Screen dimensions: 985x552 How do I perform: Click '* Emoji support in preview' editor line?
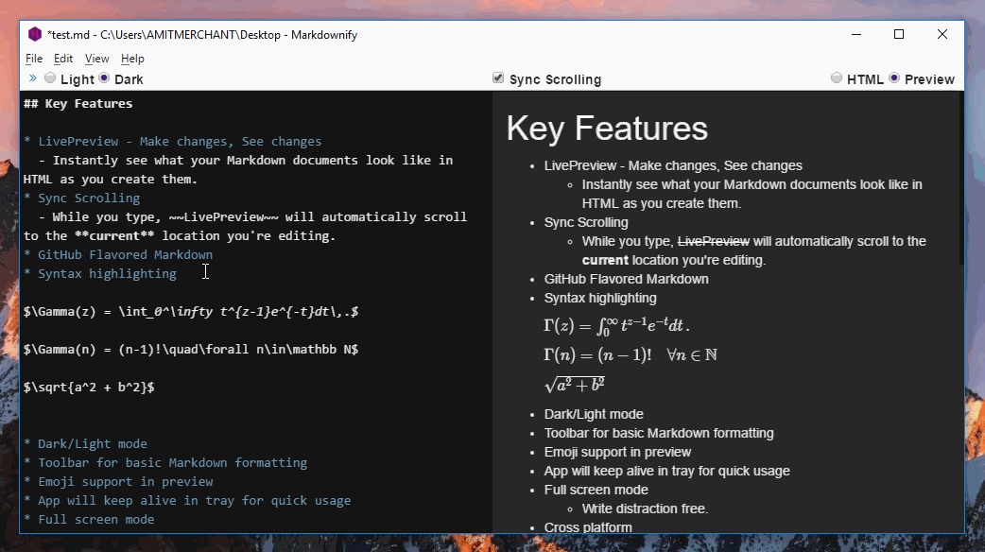point(118,481)
